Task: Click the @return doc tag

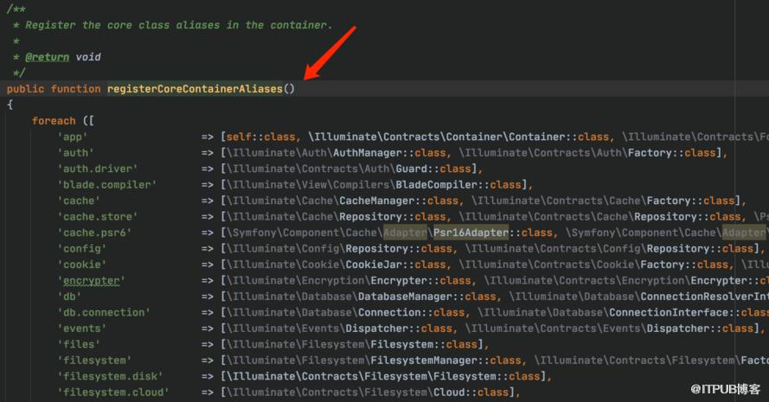Action: [48, 57]
